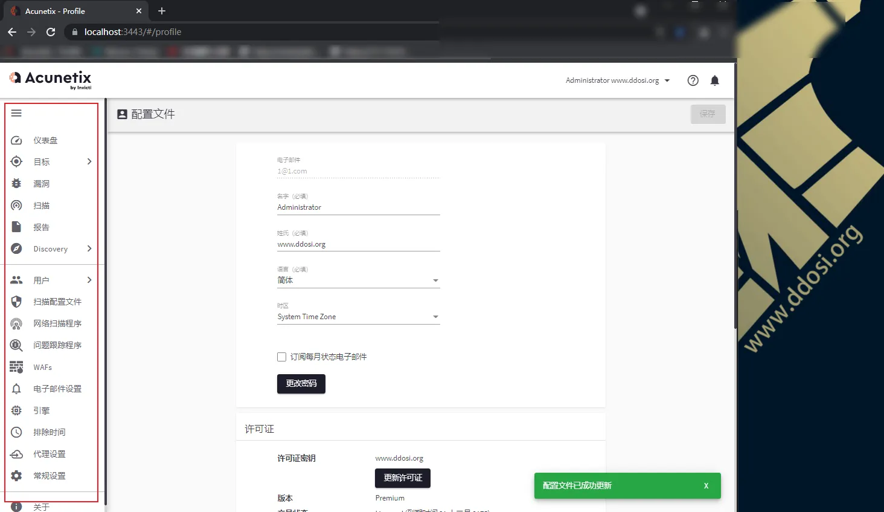Click the people icon for users (用户)
884x512 pixels.
(16, 280)
